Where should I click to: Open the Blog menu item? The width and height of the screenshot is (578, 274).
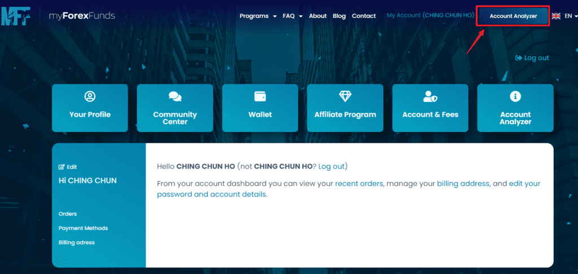tap(339, 16)
